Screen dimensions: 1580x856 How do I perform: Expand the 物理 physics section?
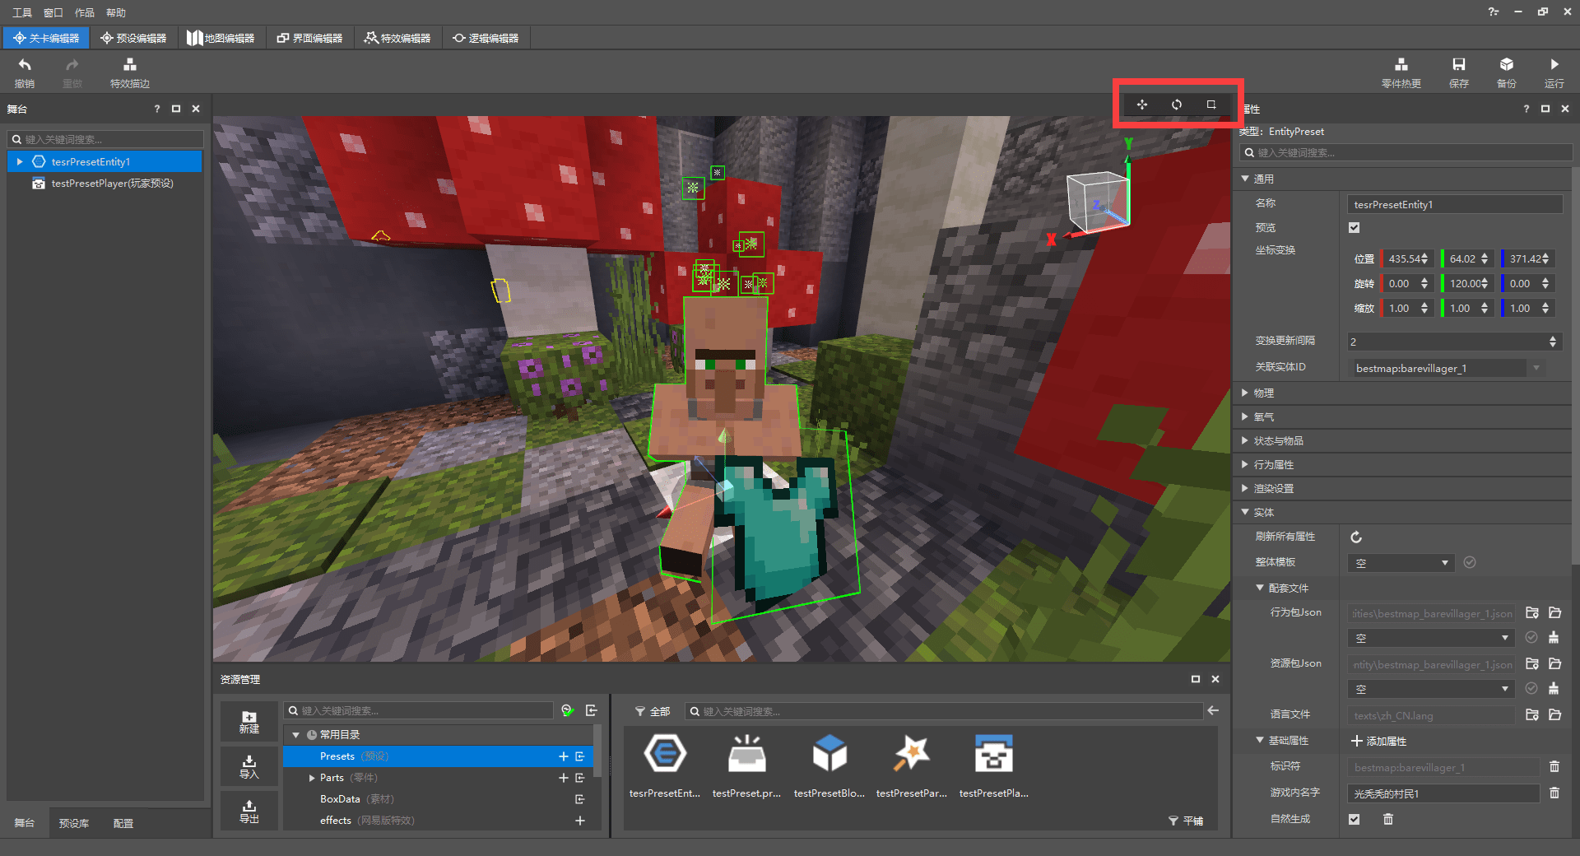(x=1245, y=393)
